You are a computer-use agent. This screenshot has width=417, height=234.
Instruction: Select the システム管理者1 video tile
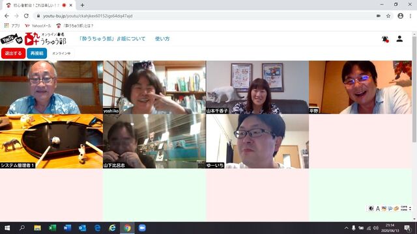pos(51,141)
